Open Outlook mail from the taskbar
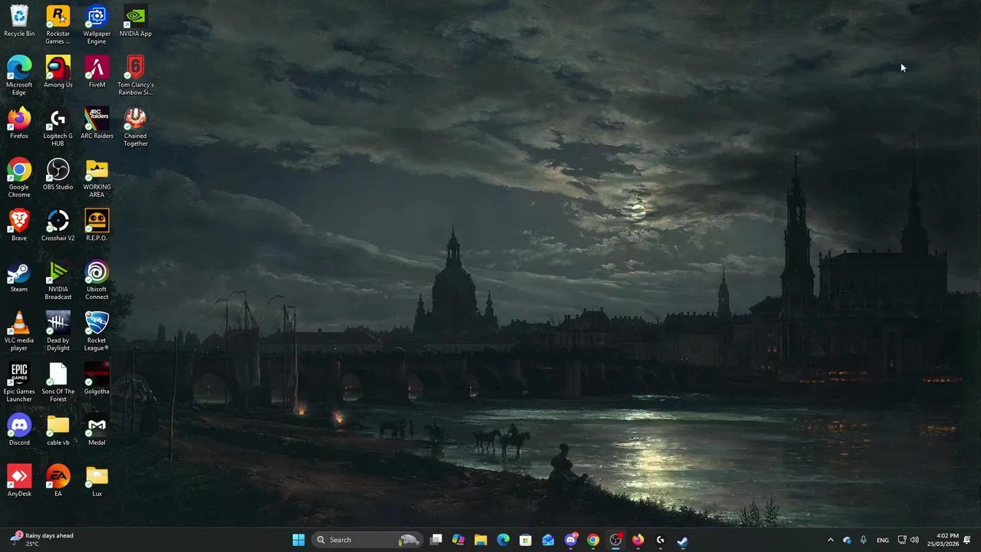Image resolution: width=981 pixels, height=552 pixels. [x=548, y=540]
